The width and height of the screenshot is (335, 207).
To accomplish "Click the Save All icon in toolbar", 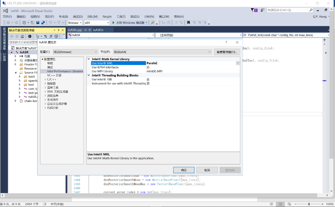I will tap(43, 22).
